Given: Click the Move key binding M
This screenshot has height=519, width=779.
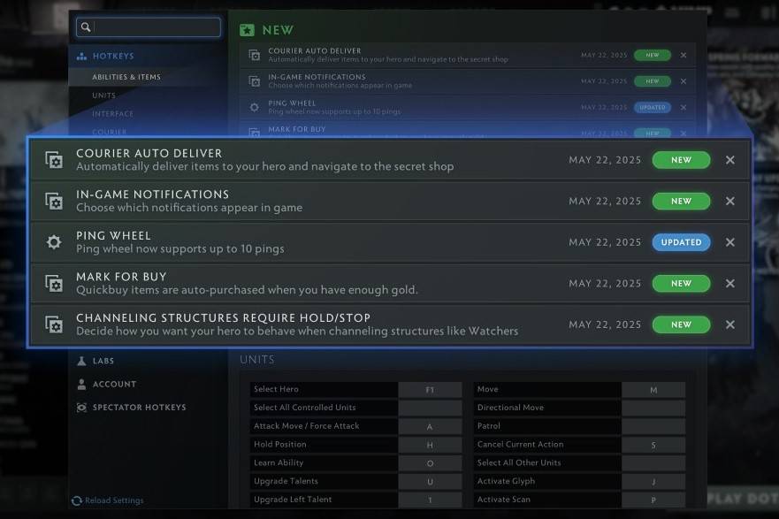Looking at the screenshot, I should click(653, 390).
